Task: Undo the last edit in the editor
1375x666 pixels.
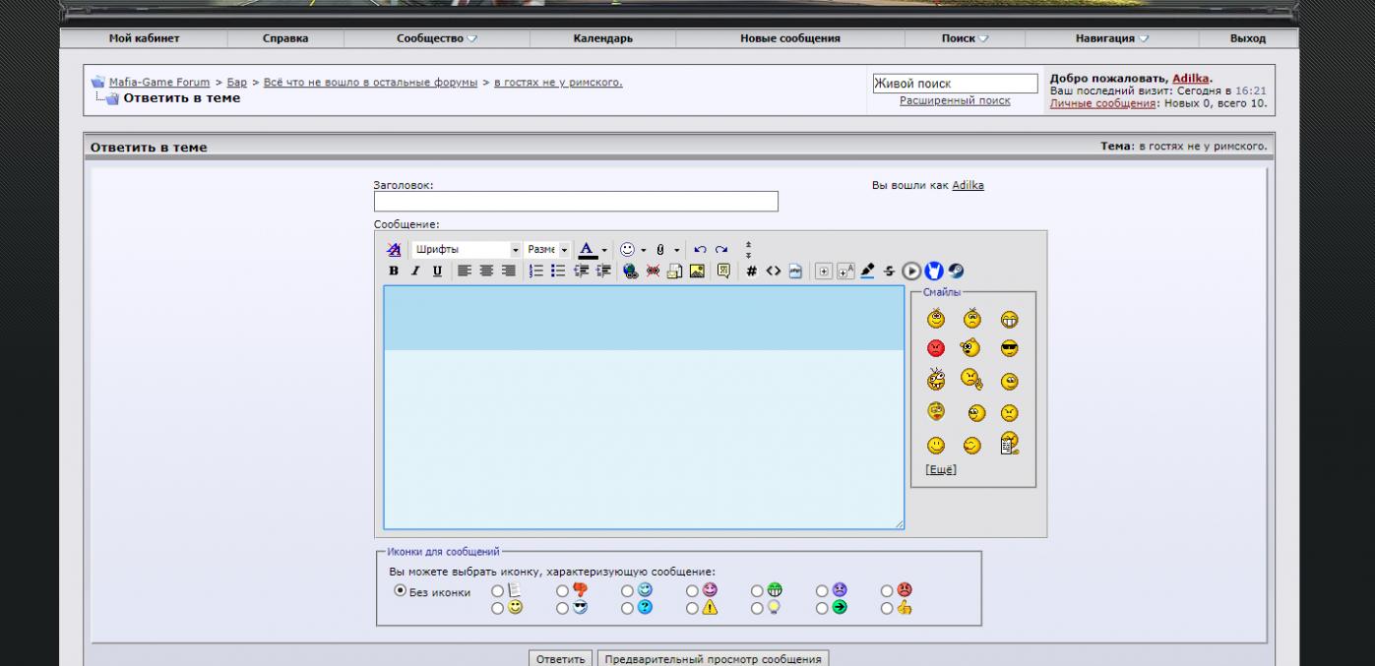Action: click(x=700, y=250)
